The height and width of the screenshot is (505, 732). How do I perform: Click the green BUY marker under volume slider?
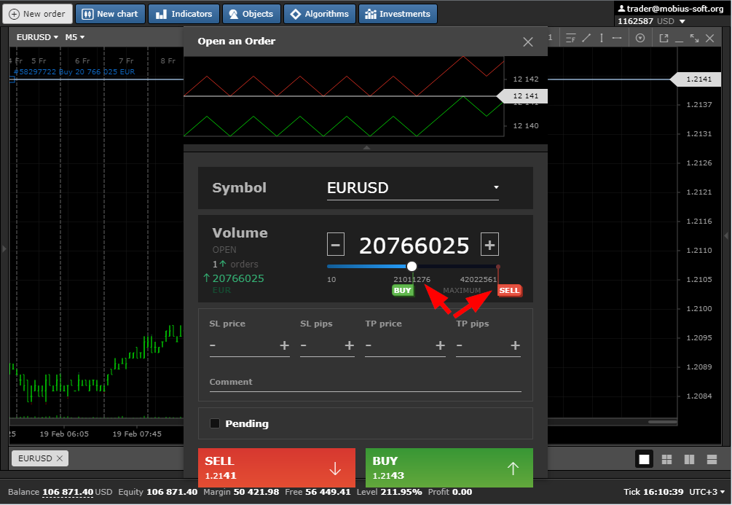tap(402, 290)
